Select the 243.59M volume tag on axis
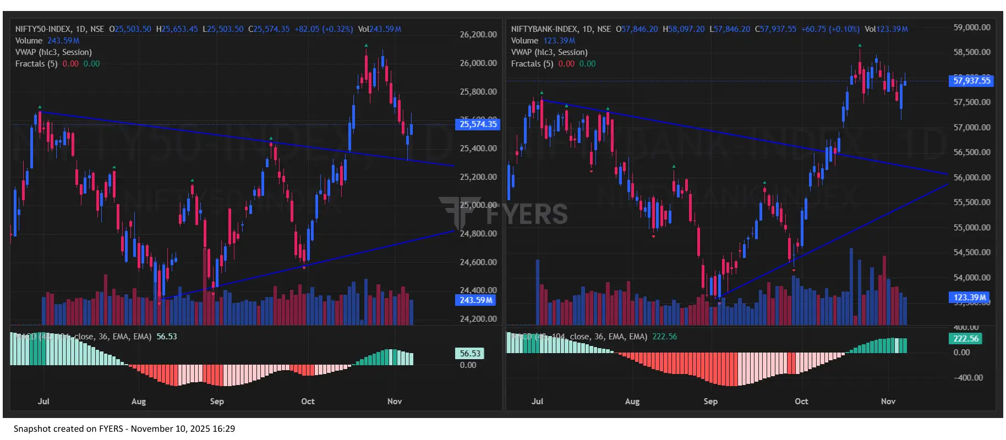Viewport: 1006px width, 440px height. click(x=476, y=300)
